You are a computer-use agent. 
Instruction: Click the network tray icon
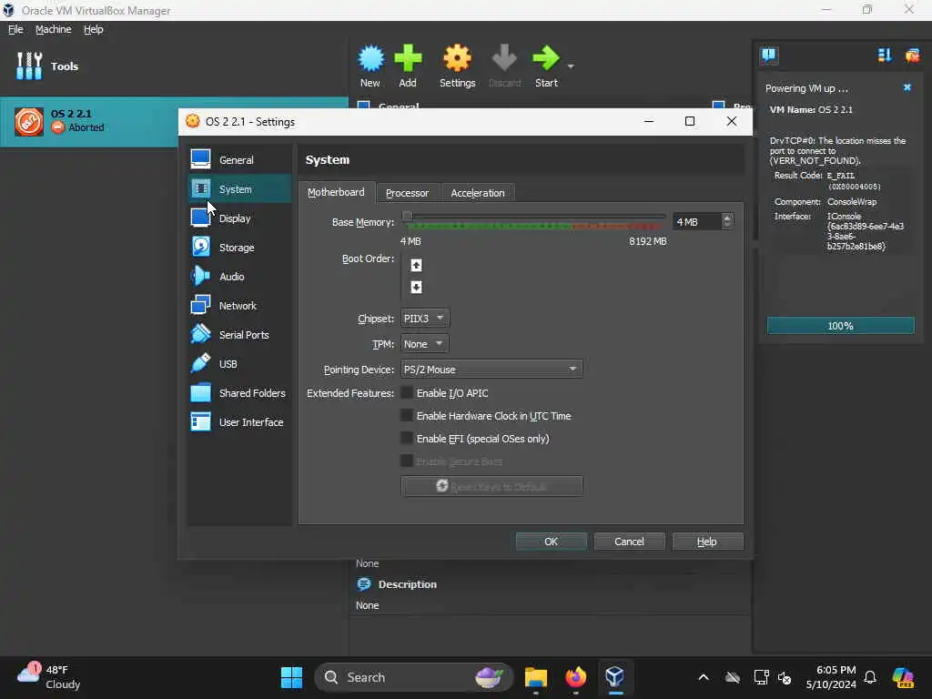(x=761, y=677)
